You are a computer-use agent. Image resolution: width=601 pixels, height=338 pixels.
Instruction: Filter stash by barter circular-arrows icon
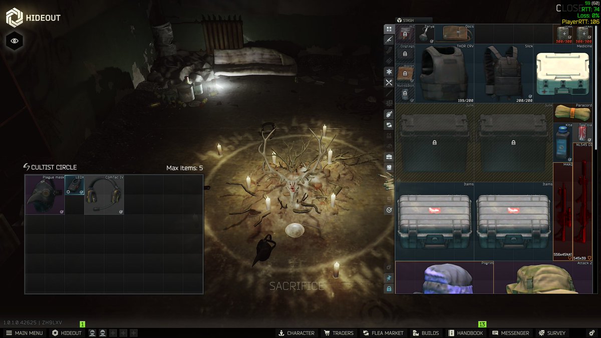[x=389, y=125]
